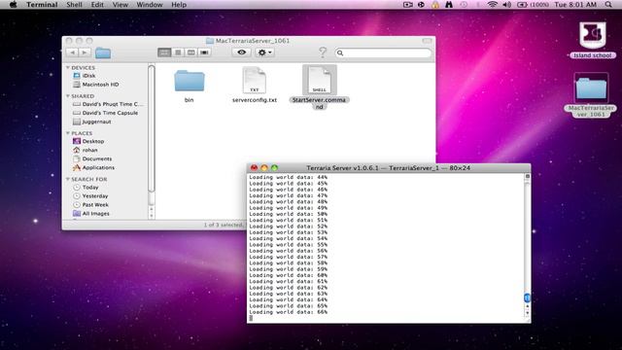Switch Finder to Cover Flow view
This screenshot has height=350, width=622.
(204, 52)
